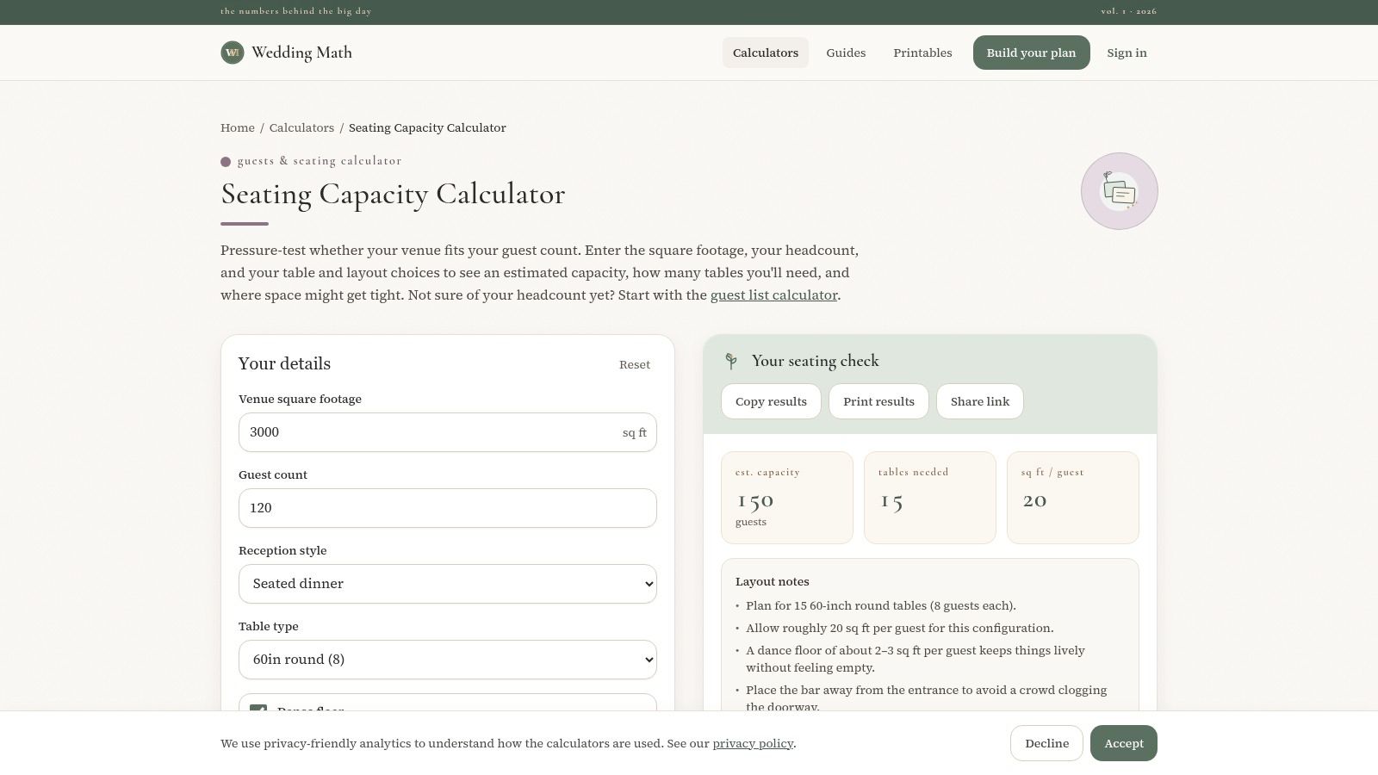The image size is (1378, 775).
Task: Expand the Table type dropdown
Action: [448, 660]
